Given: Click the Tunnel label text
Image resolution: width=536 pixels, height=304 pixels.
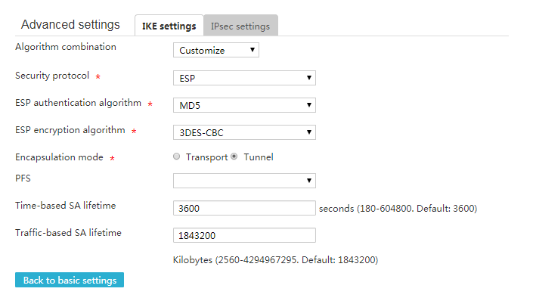Looking at the screenshot, I should (259, 157).
